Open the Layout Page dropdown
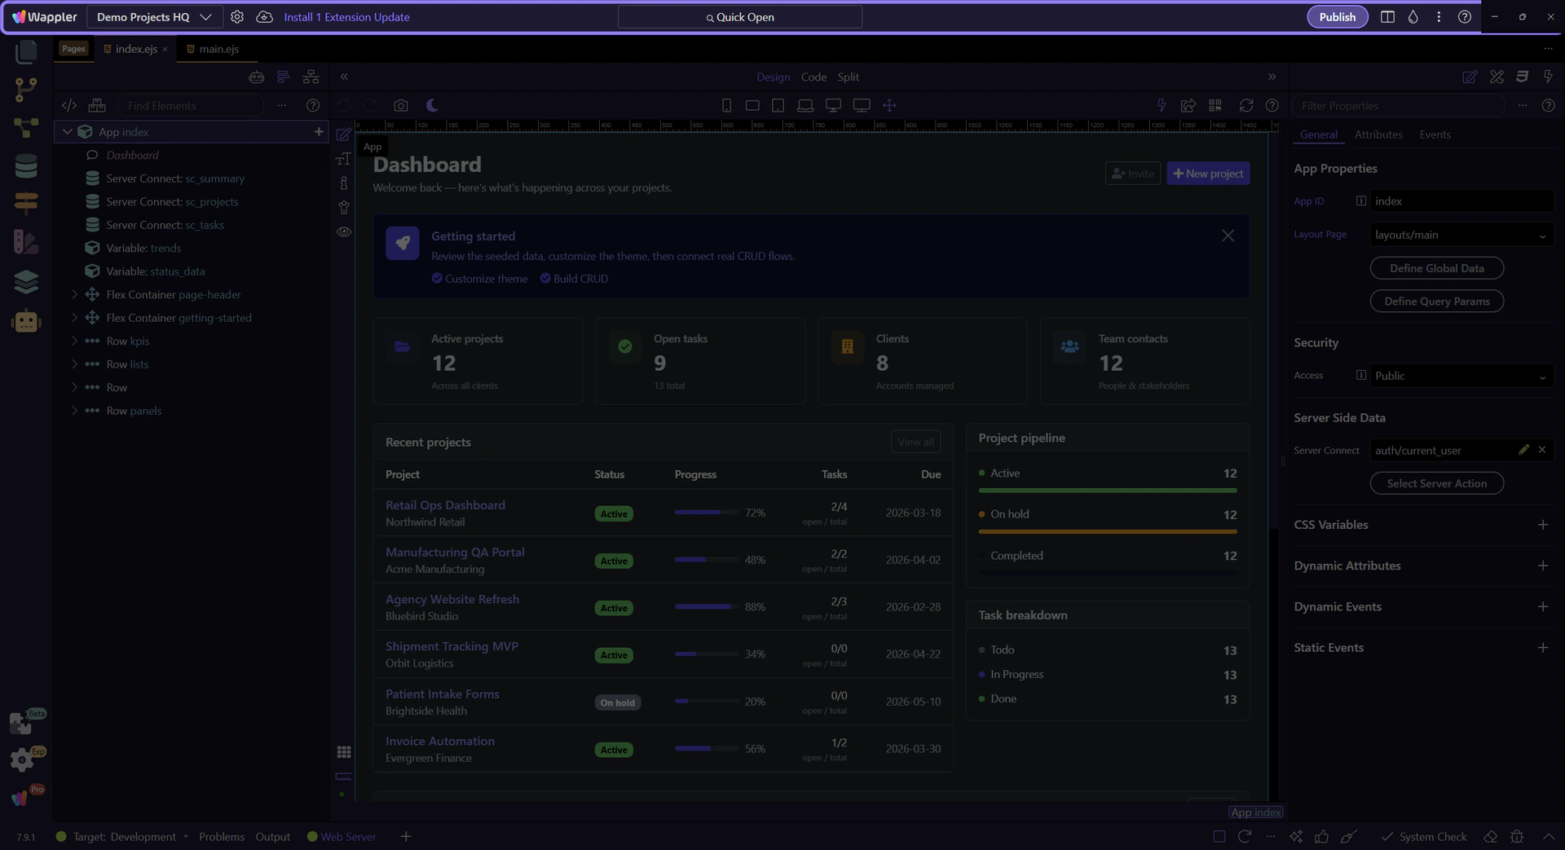 coord(1461,236)
